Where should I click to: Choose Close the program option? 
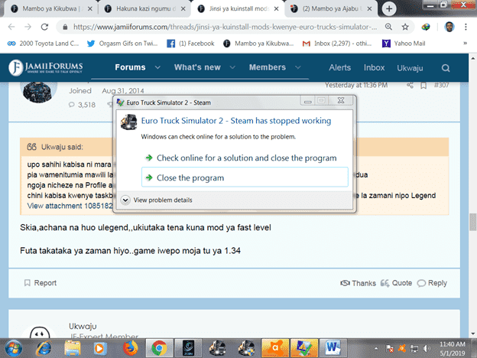pyautogui.click(x=245, y=177)
